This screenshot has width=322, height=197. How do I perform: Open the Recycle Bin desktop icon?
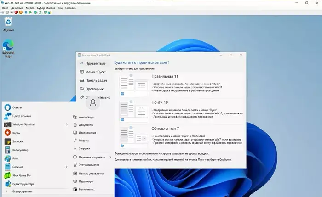pyautogui.click(x=8, y=22)
